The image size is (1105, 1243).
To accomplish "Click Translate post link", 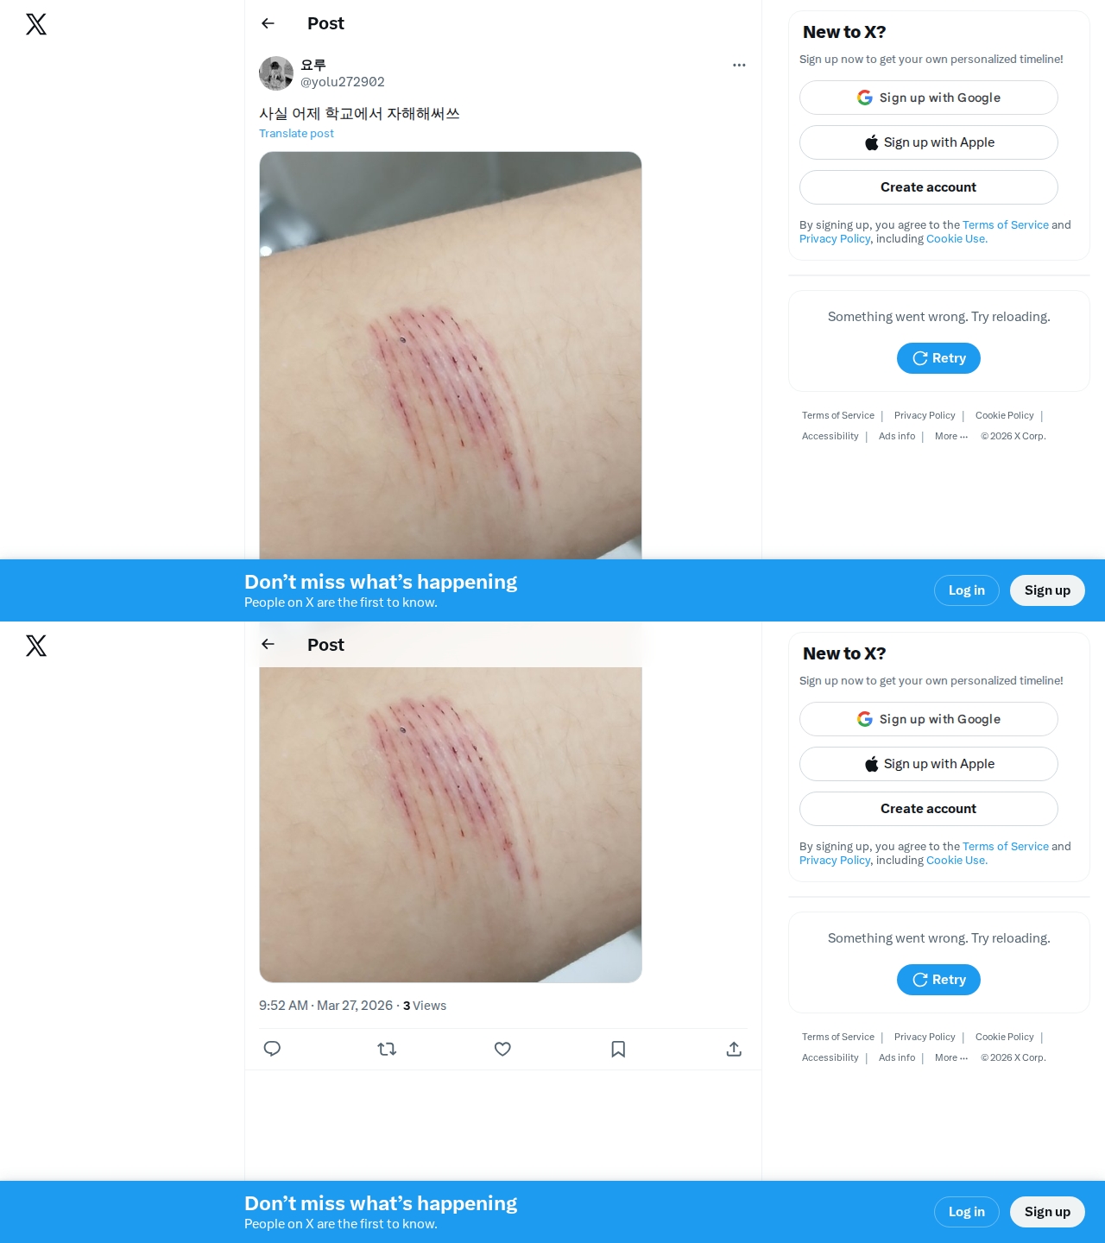I will 296,134.
